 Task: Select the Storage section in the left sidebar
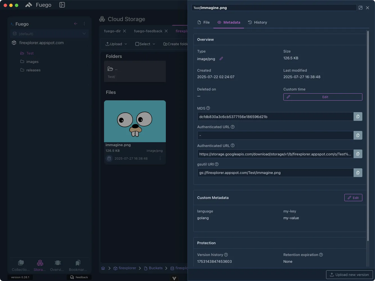pos(39,265)
